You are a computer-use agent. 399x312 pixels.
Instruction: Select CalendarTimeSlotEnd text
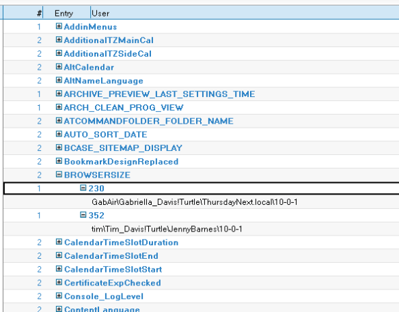point(111,256)
